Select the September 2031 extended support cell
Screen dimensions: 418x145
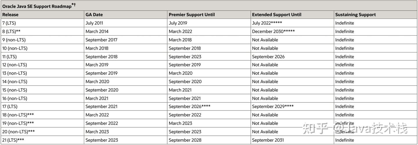coord(268,140)
